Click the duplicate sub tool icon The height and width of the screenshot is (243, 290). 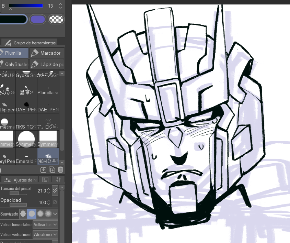coord(52,170)
